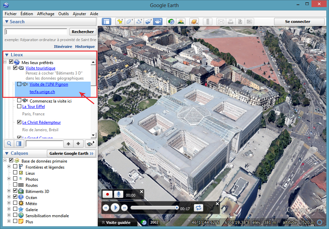Click the tour playback progress slider
The width and height of the screenshot is (329, 229).
coord(154,208)
